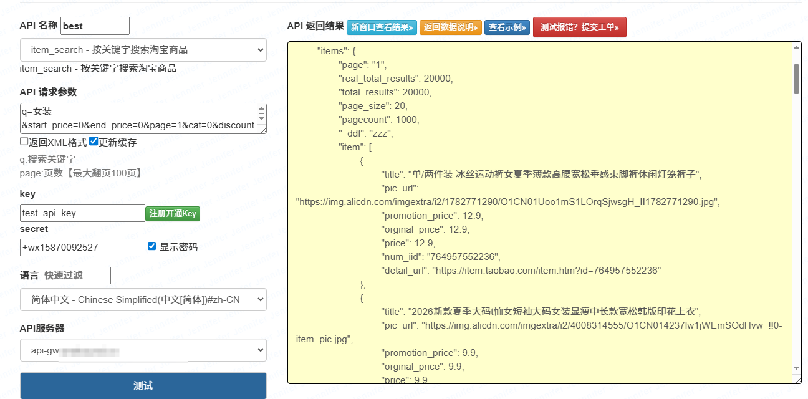Click the "page": "1" line
Viewport: 808px width, 399px height.
tap(363, 65)
